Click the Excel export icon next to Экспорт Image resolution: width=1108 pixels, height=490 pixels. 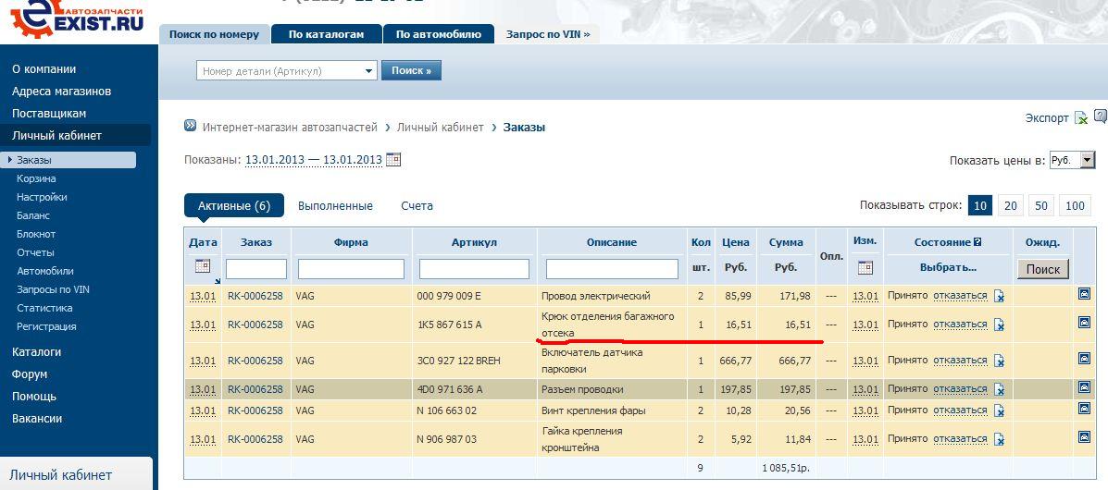(x=1080, y=118)
